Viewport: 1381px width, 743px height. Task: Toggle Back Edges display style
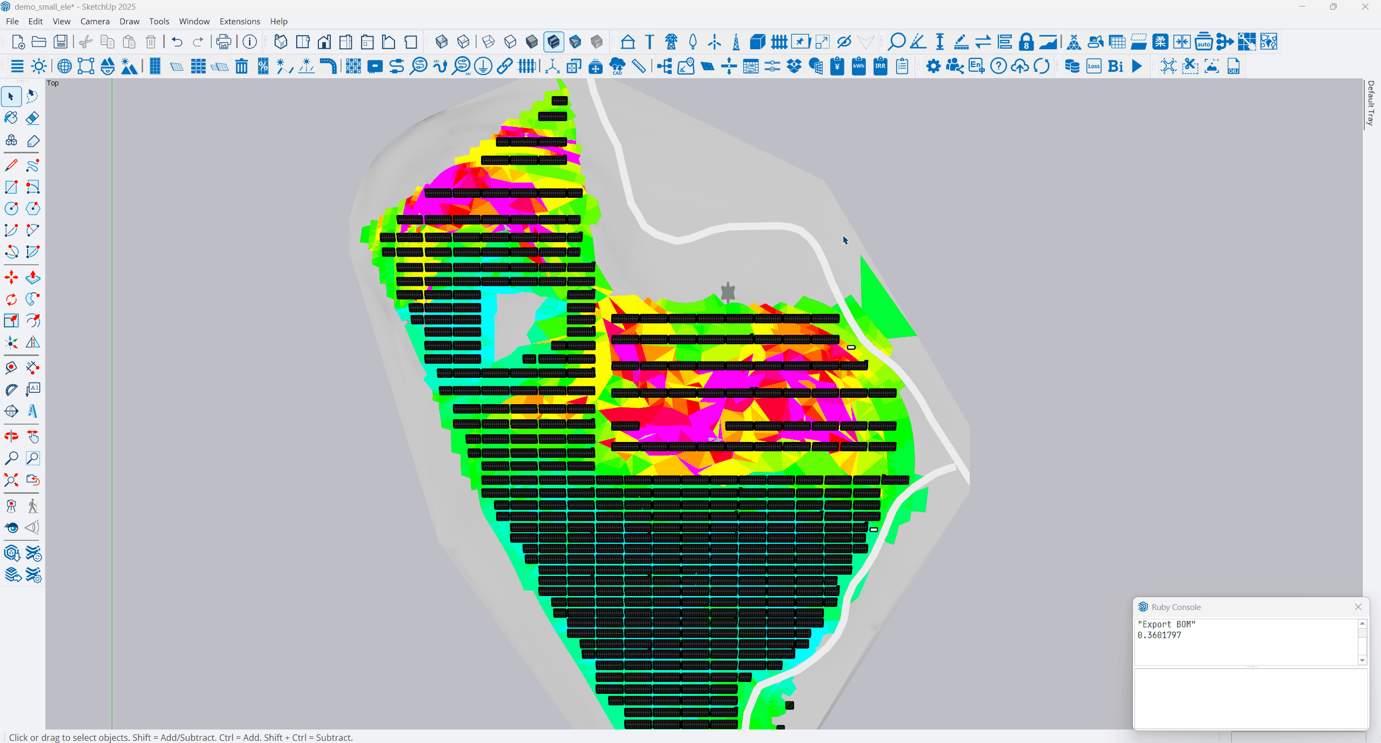click(463, 42)
